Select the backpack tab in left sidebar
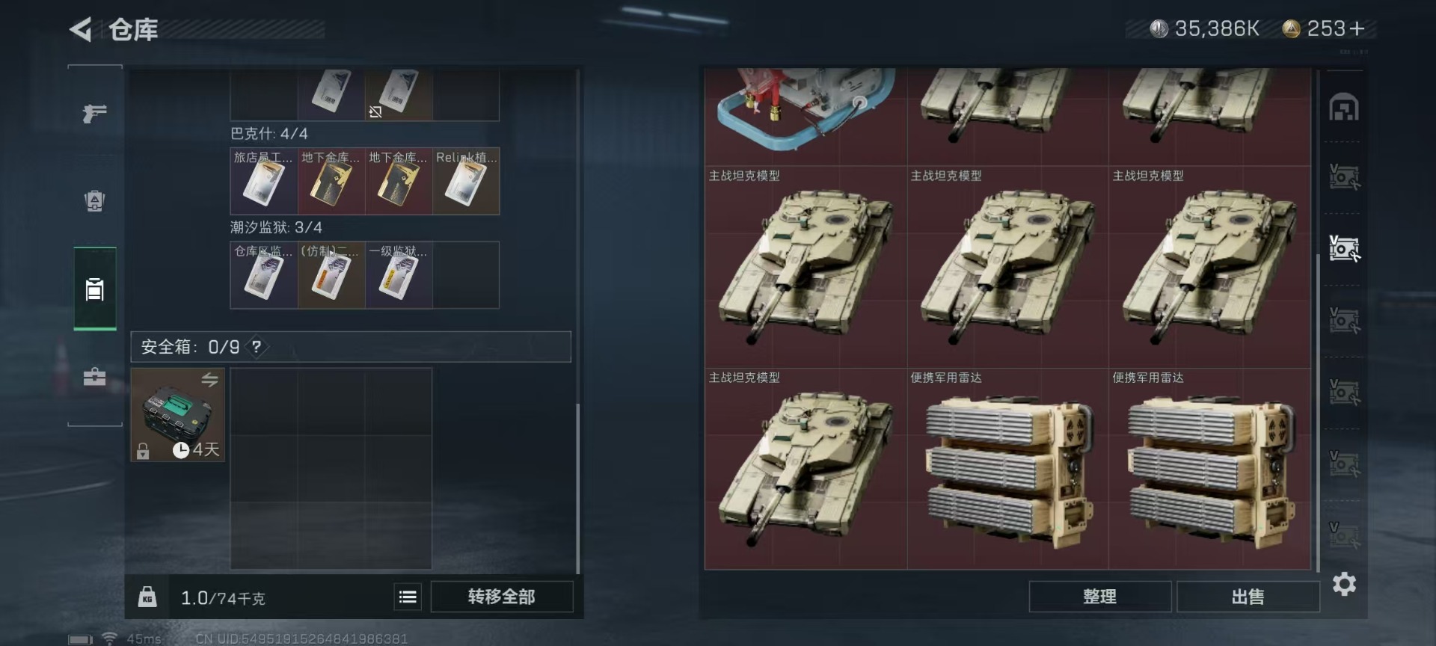 point(94,200)
